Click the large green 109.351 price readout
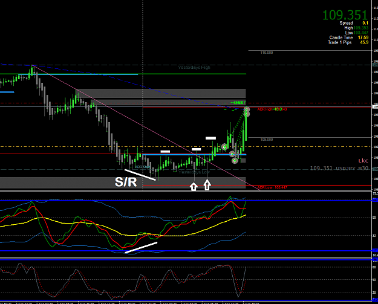The height and width of the screenshot is (304, 378). (x=345, y=15)
